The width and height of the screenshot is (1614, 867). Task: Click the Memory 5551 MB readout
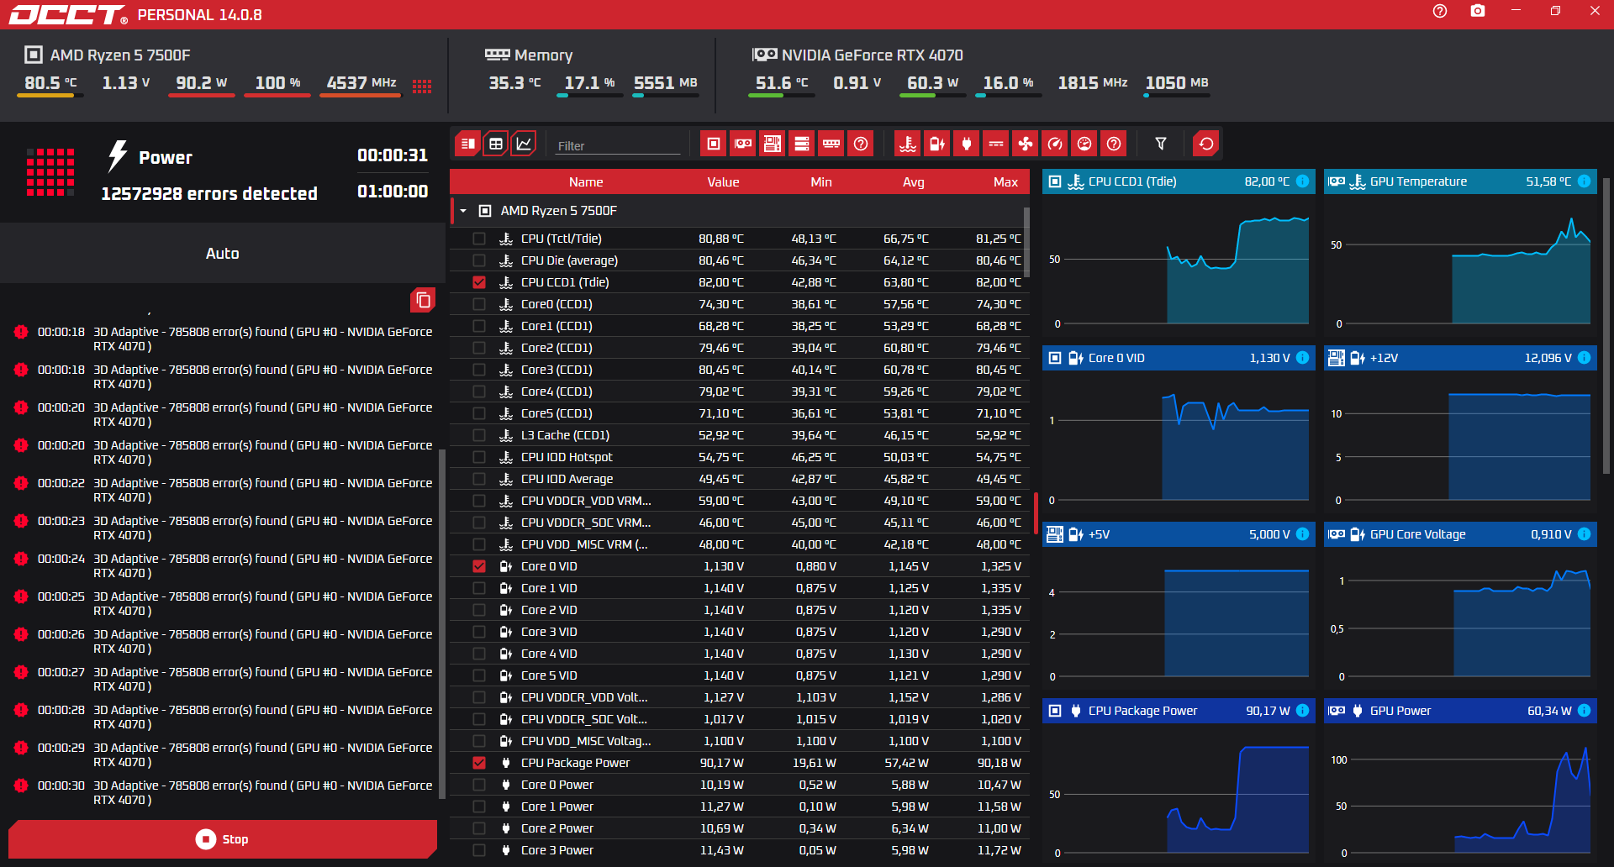tap(665, 83)
